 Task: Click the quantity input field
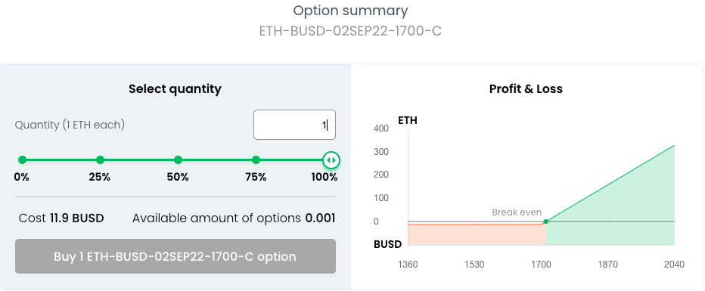tap(294, 125)
